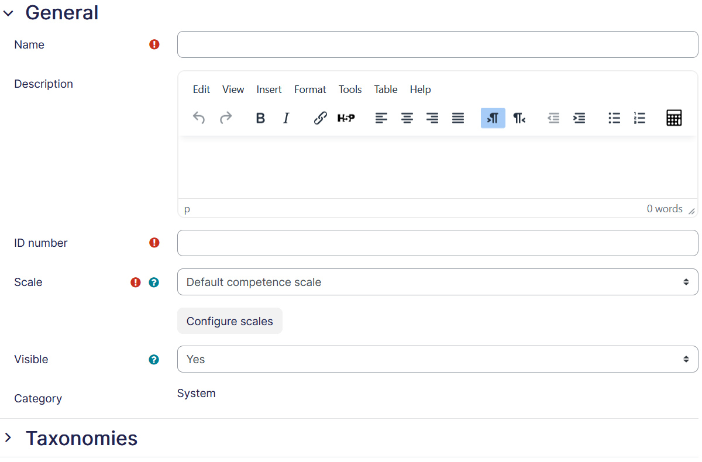
Task: Click the Name input field
Action: pyautogui.click(x=437, y=44)
